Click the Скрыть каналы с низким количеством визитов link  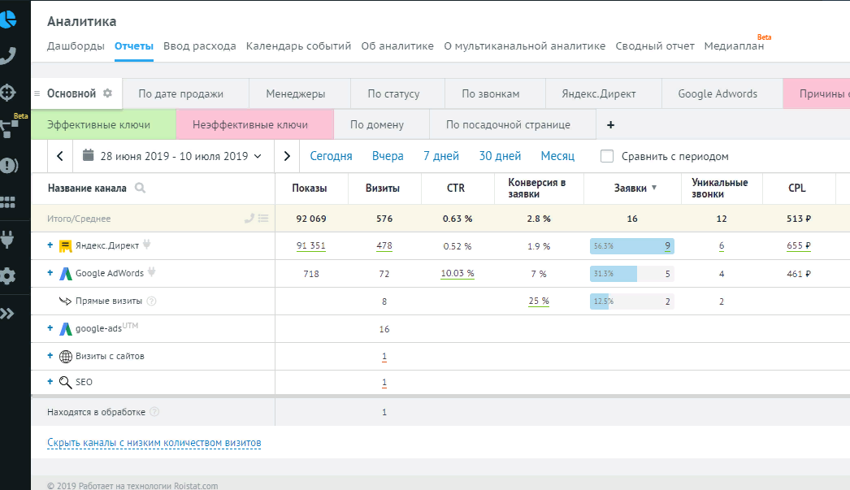click(x=154, y=443)
